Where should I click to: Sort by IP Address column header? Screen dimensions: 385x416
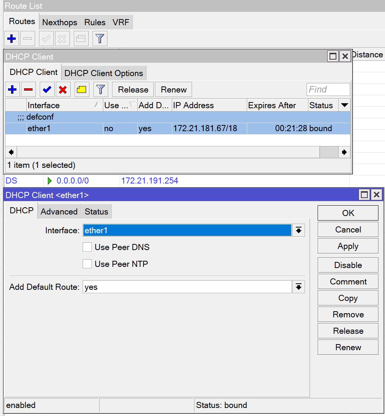coord(209,105)
